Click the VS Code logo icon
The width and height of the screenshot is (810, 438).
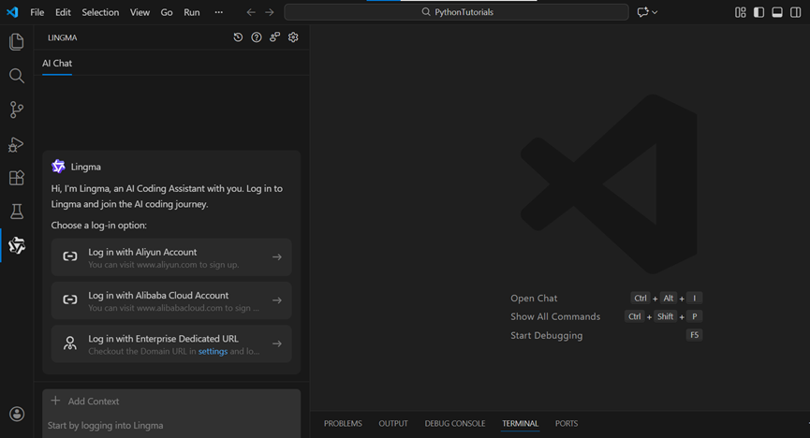click(12, 12)
